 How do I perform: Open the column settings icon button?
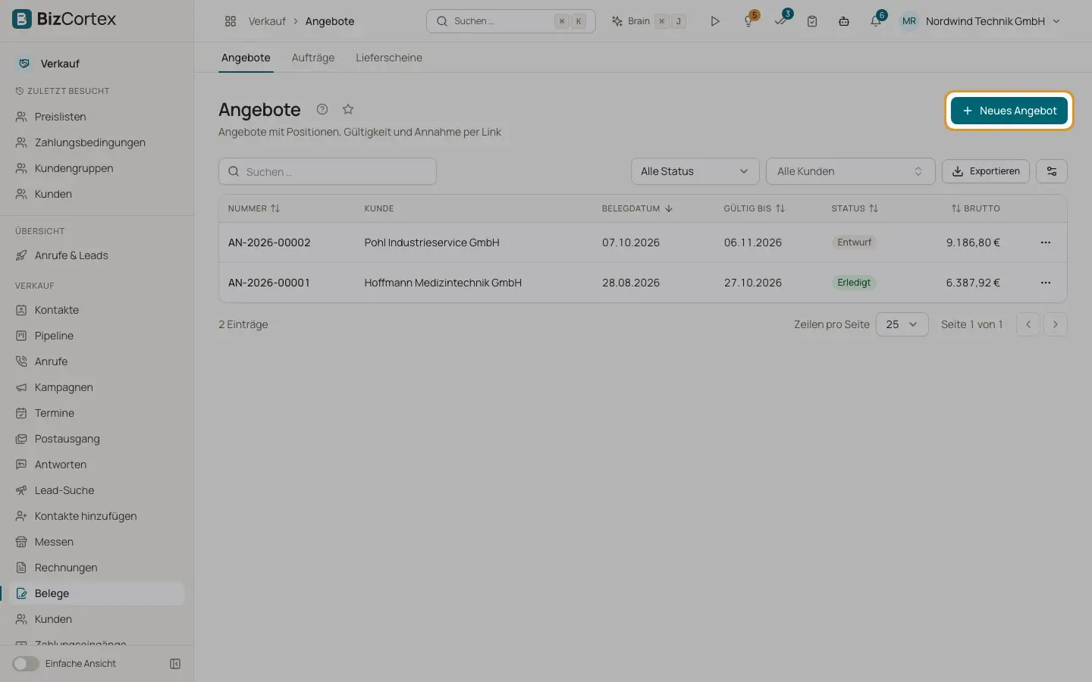(x=1052, y=171)
